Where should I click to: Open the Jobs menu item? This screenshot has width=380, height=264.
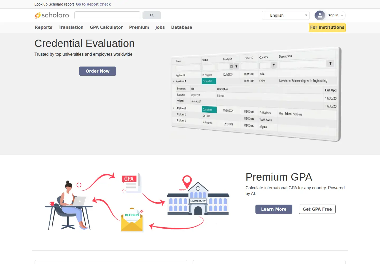click(160, 27)
